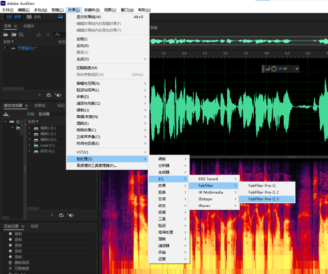Select FabFilter Pro-Q 3 from submenu
This screenshot has height=274, width=328.
pyautogui.click(x=263, y=199)
